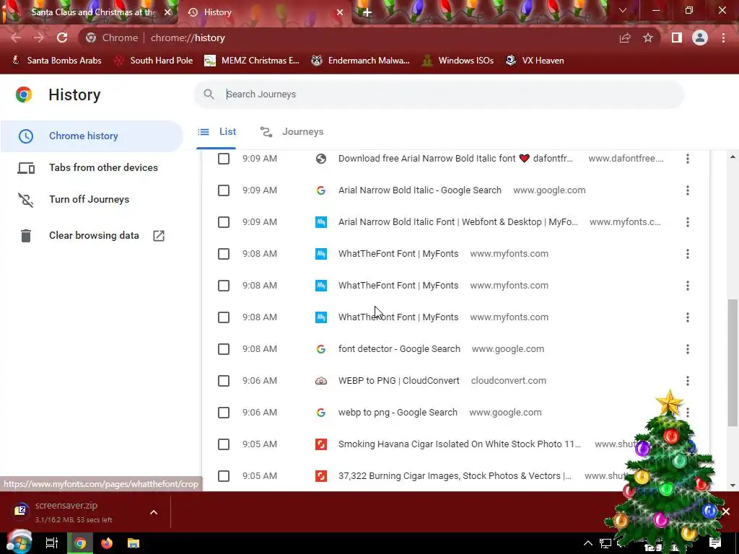Viewport: 739px width, 554px height.
Task: Open Task View on the taskbar
Action: point(51,543)
